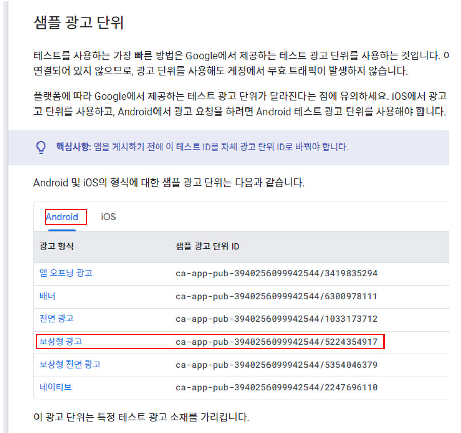Open the 보상형 전면 광고 link
Viewport: 461px width, 433px height.
[70, 365]
